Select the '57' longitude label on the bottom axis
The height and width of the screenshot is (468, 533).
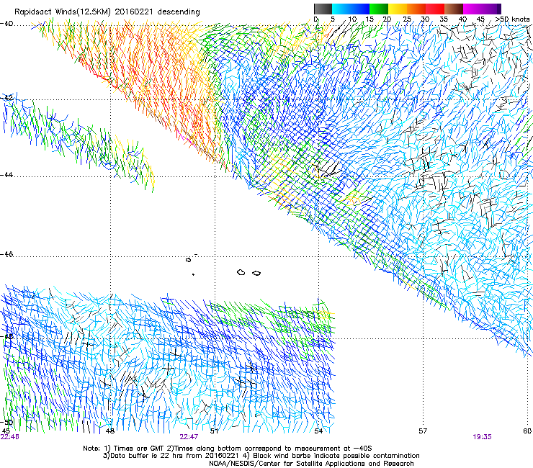pyautogui.click(x=423, y=431)
